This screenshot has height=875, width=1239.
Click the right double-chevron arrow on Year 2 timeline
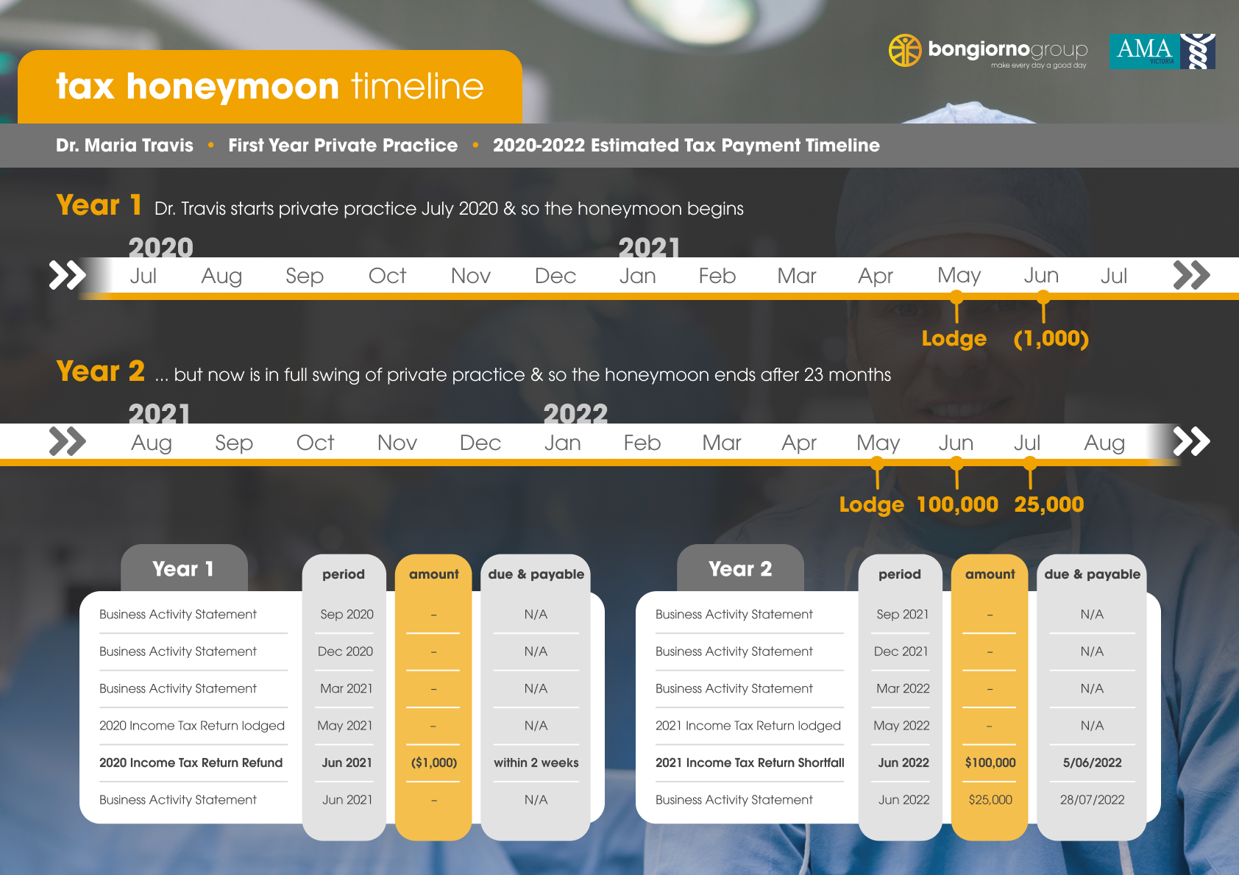[1191, 441]
